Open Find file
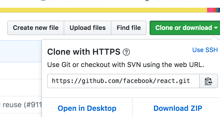Viewport: 220px width, 117px height. click(x=129, y=28)
